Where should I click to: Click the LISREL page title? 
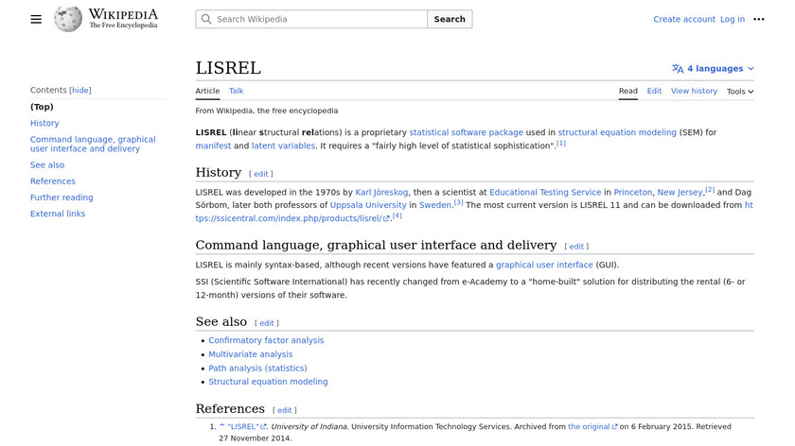[x=228, y=68]
